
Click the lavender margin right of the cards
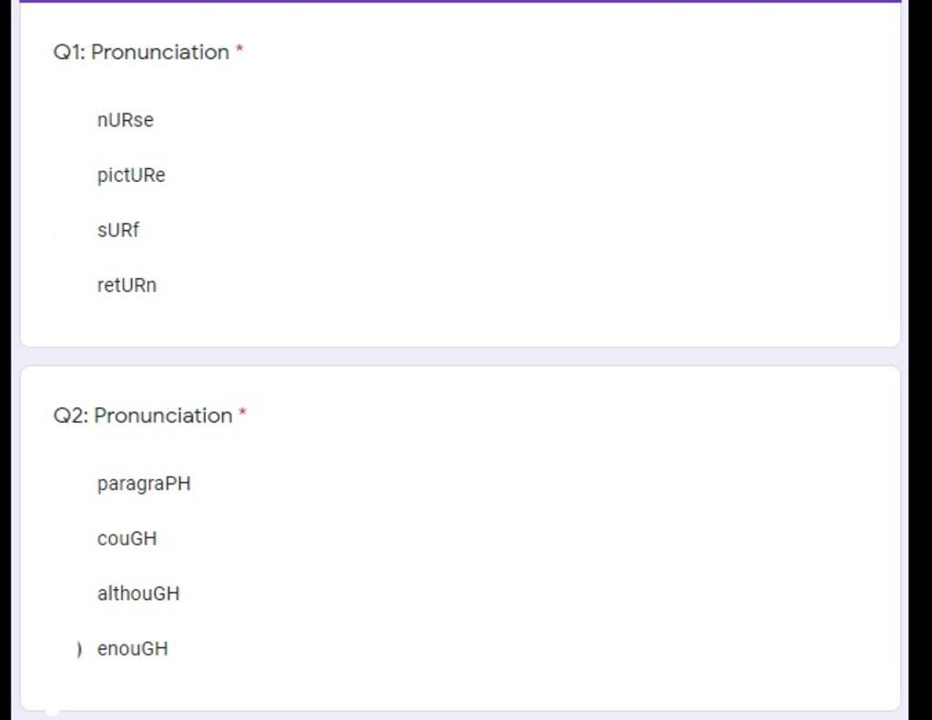[x=904, y=356]
